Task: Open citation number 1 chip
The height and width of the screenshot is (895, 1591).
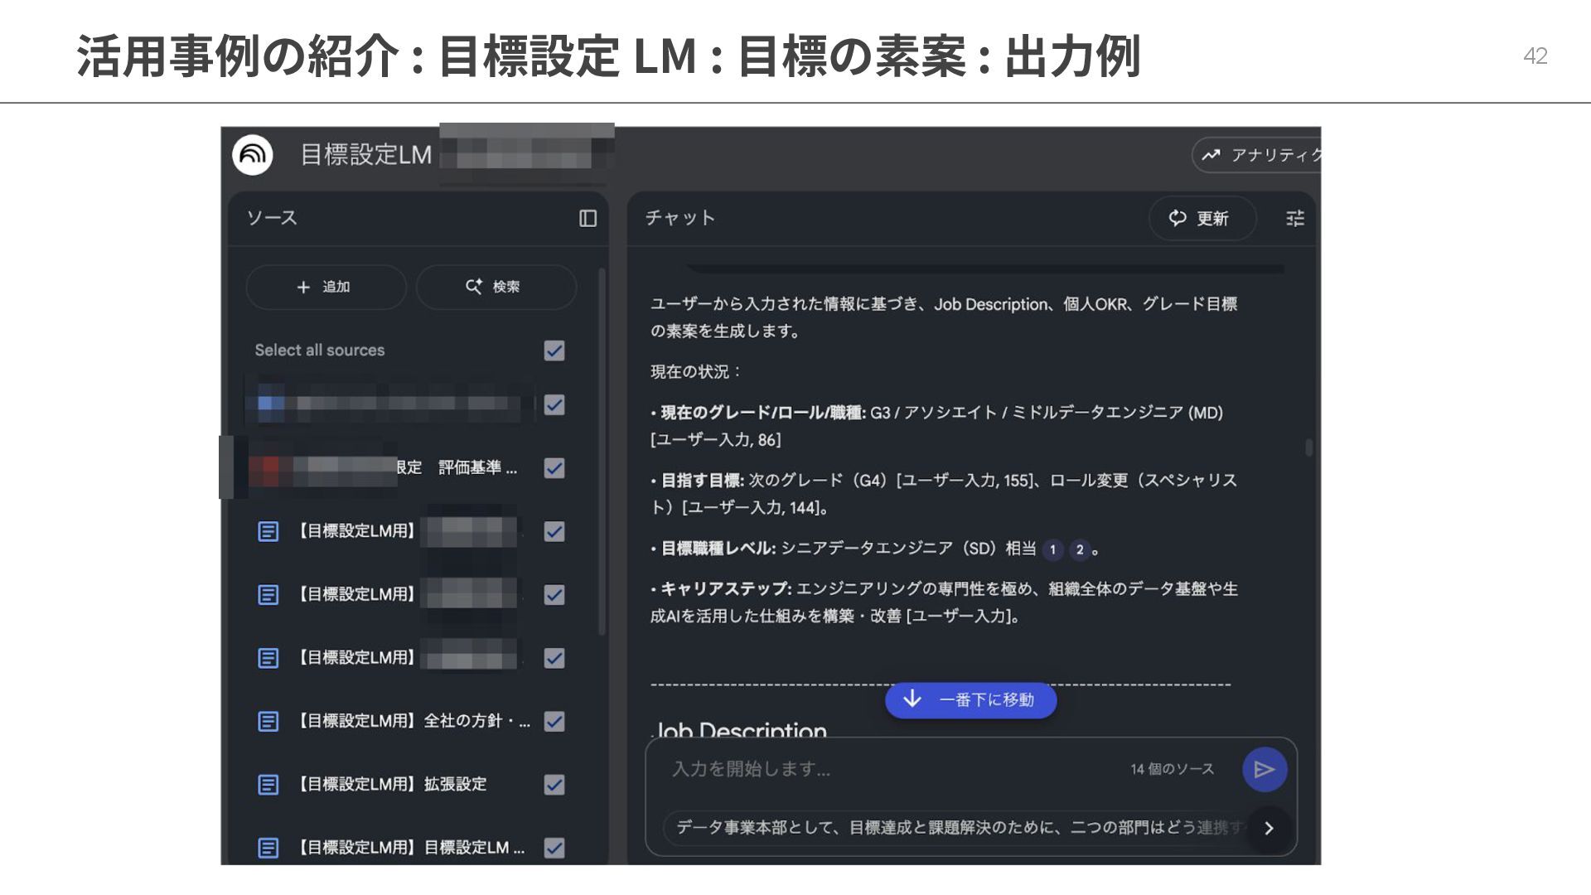Action: pos(1052,549)
